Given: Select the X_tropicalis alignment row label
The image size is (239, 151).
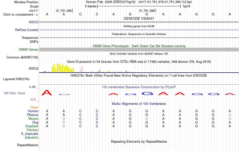Looking at the screenshot, I should click(30, 134).
